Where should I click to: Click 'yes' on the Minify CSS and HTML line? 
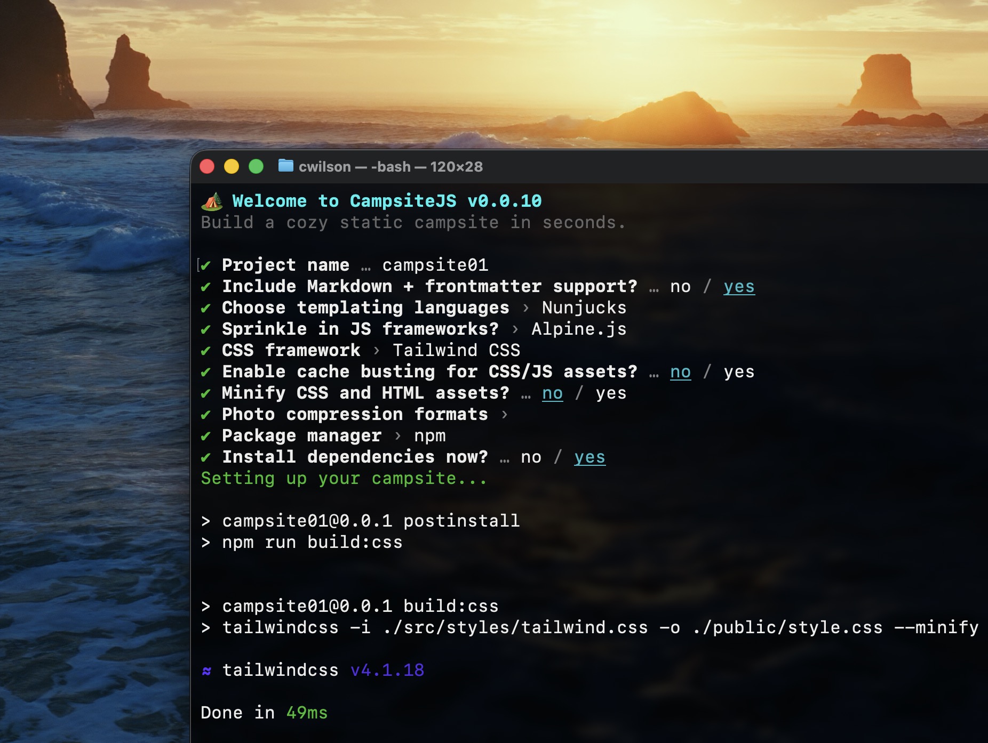[611, 393]
